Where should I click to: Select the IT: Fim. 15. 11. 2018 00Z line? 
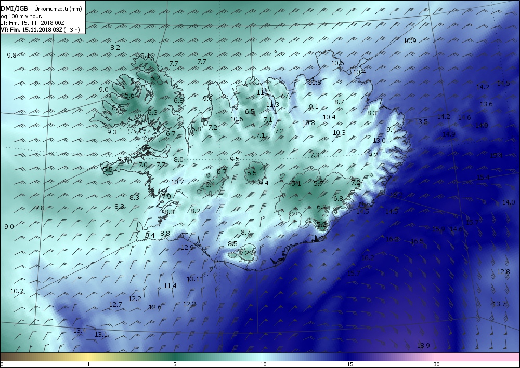click(x=32, y=23)
